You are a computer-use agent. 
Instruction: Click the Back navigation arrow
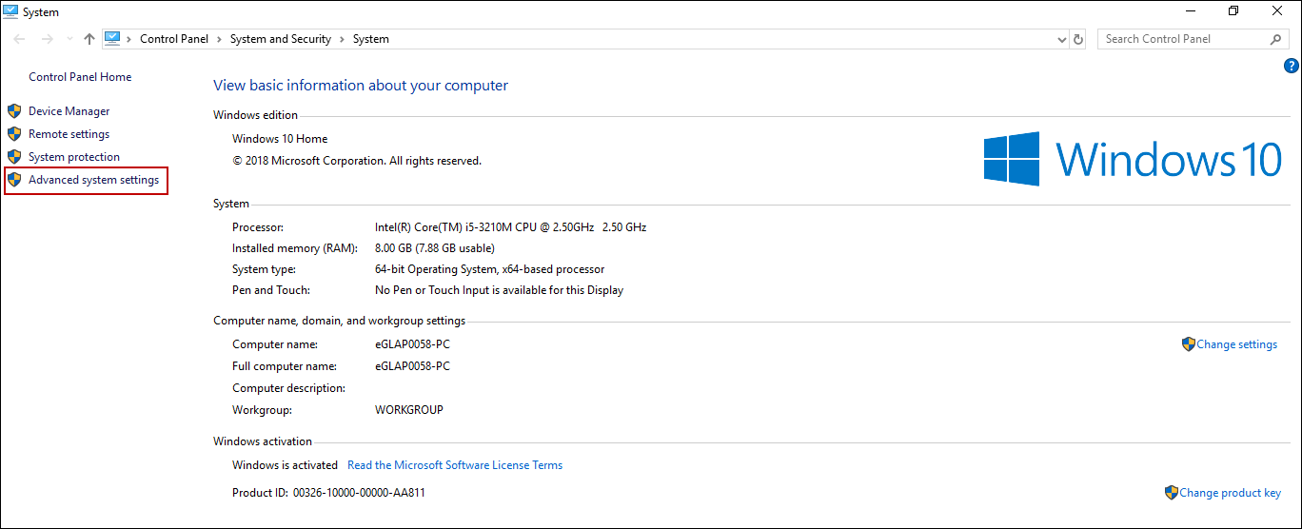point(19,39)
